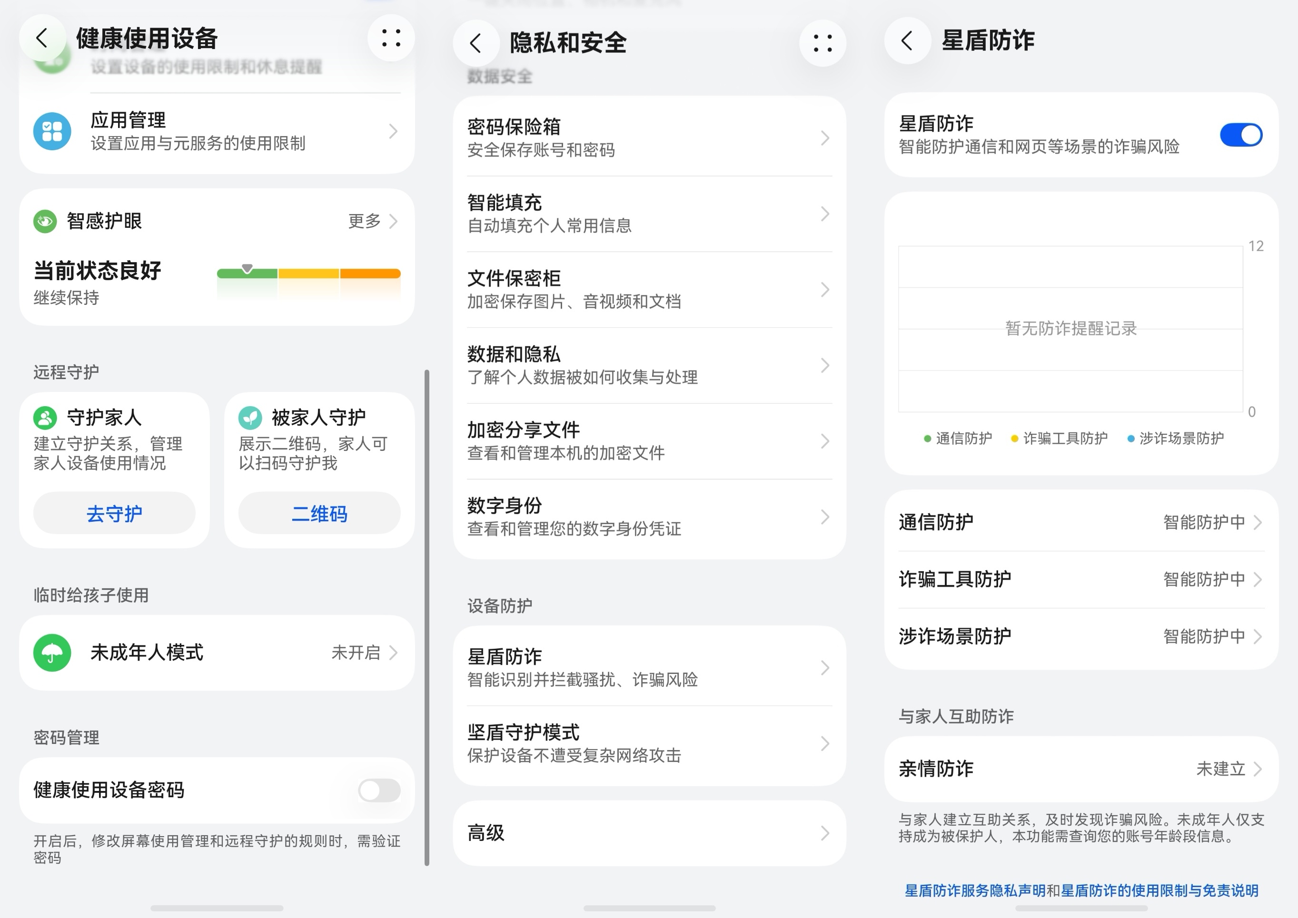Tap 涉诈场景防护 blue legend dot
Viewport: 1298px width, 918px height.
(x=1130, y=439)
